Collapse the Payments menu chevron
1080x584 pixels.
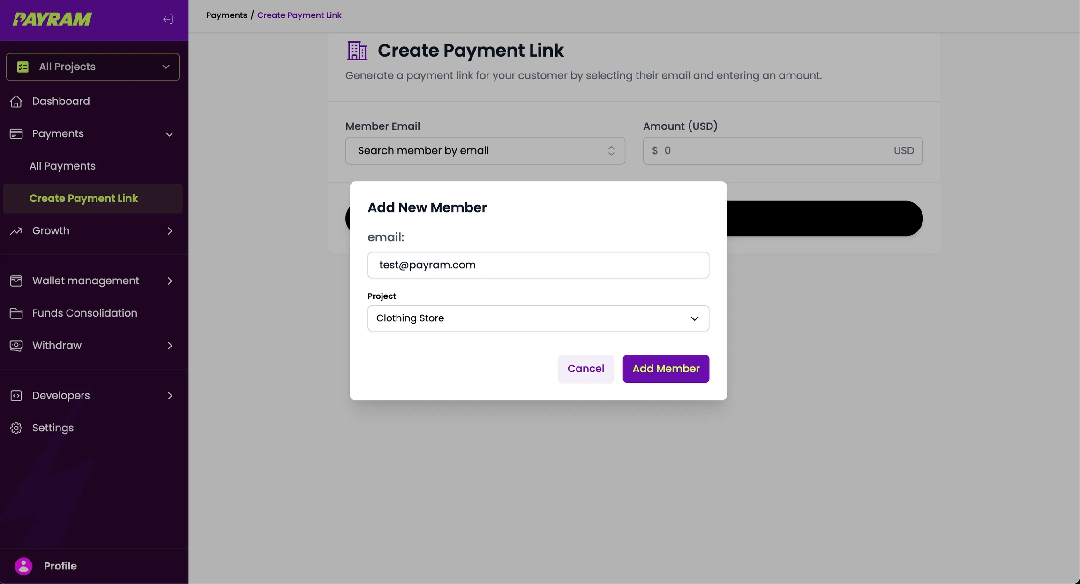coord(169,134)
